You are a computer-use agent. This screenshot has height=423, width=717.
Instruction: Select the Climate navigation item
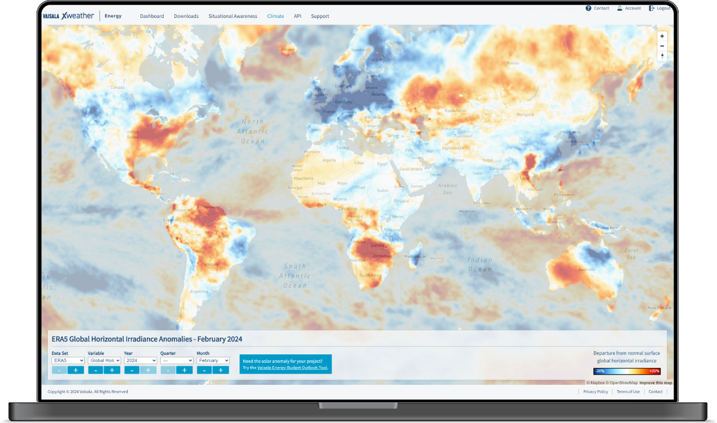click(x=275, y=16)
